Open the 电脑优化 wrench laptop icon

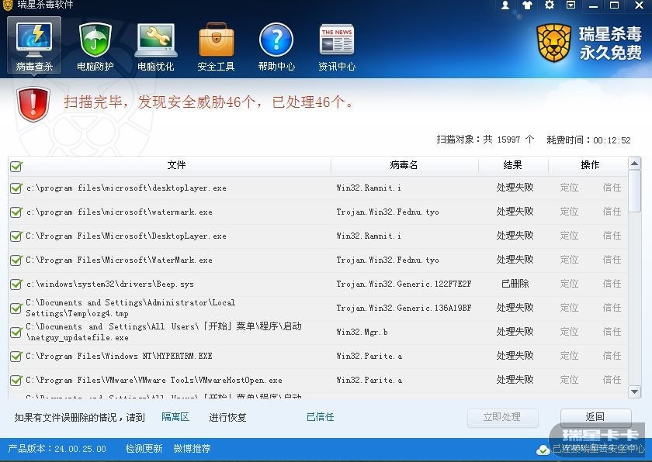156,46
